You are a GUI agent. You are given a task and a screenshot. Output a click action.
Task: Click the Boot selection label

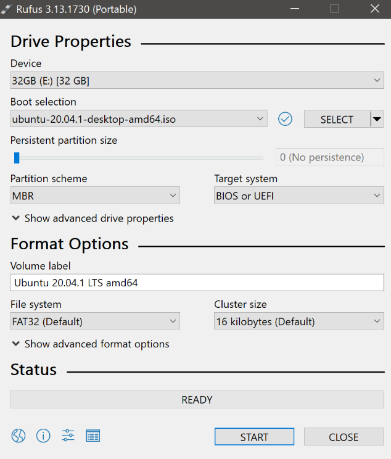coord(43,102)
